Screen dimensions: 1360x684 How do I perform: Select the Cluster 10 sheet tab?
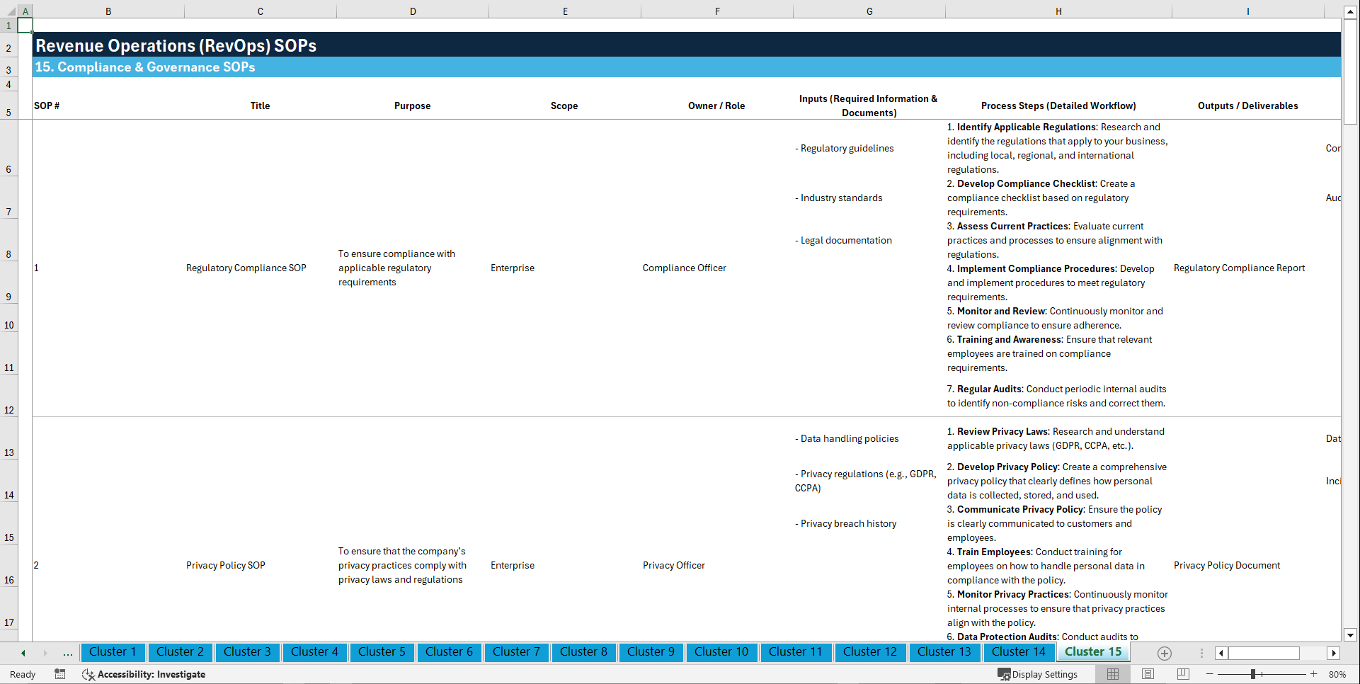click(721, 652)
